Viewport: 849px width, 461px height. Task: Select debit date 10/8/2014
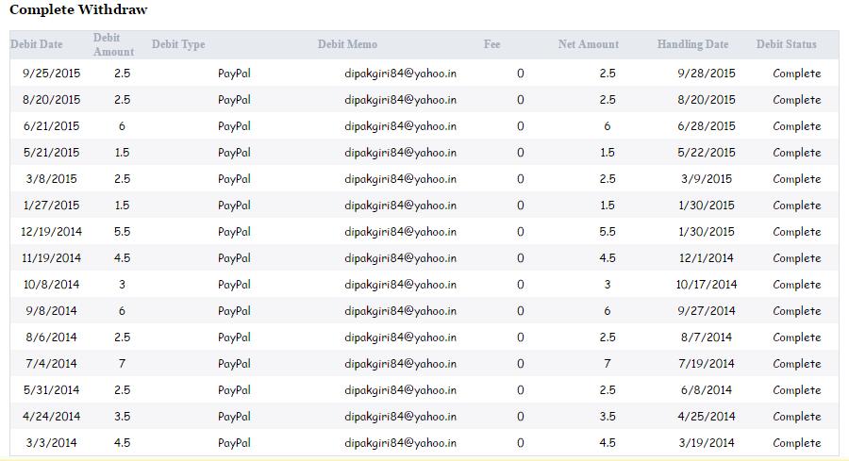click(x=52, y=285)
